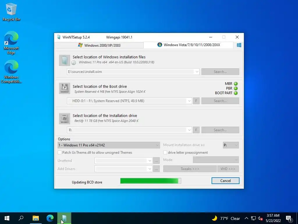Click the green progress bar

pos(151,181)
